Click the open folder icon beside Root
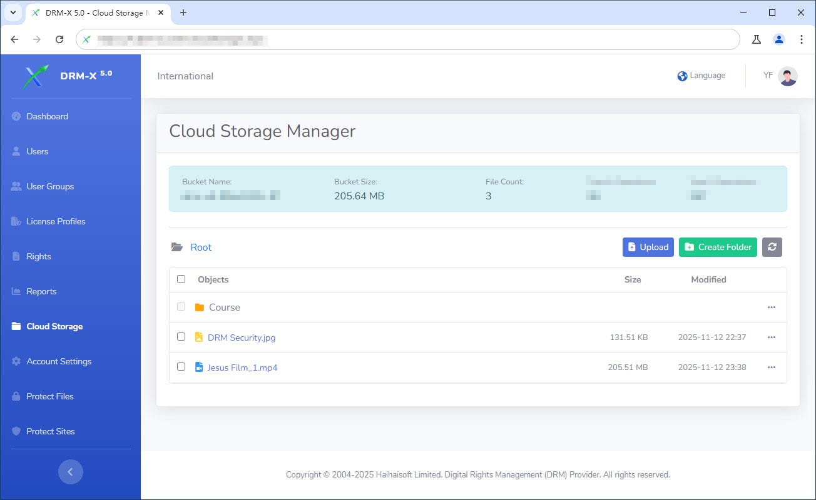 177,247
